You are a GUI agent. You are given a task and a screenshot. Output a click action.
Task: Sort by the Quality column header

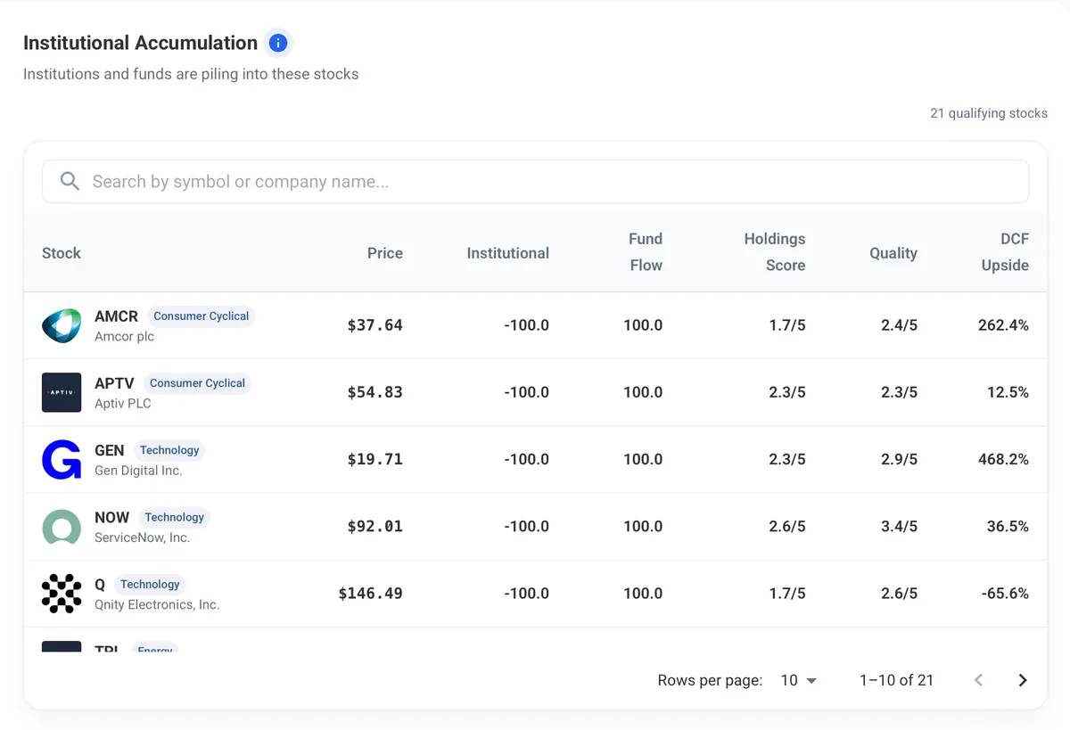click(893, 252)
